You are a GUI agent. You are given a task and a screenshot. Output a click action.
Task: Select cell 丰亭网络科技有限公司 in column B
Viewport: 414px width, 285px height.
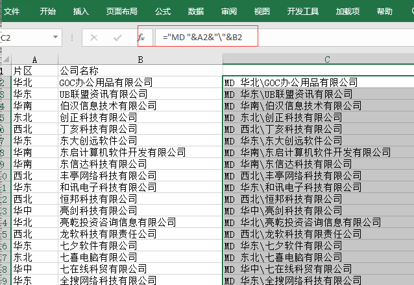tap(140, 176)
